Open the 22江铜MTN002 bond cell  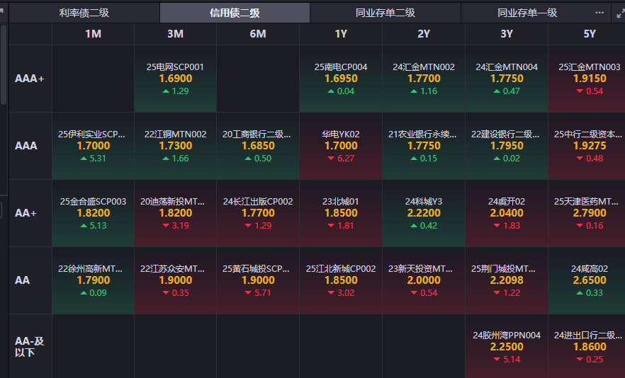tap(176, 146)
